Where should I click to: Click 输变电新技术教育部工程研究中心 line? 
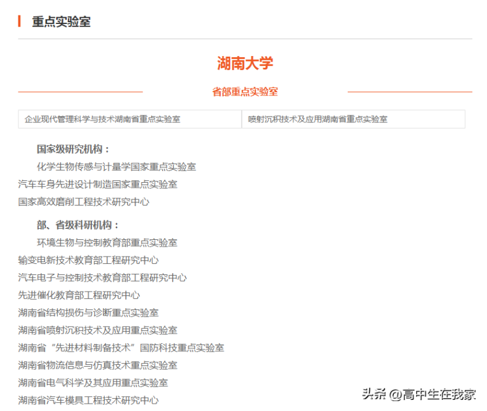point(88,260)
